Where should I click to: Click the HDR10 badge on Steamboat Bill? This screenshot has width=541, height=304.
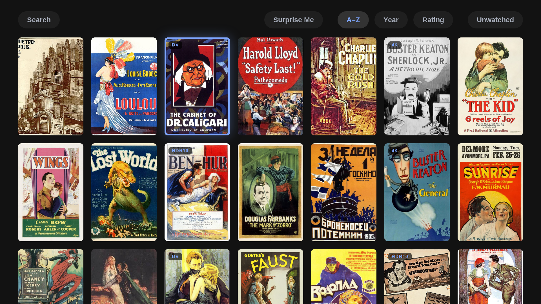point(400,256)
